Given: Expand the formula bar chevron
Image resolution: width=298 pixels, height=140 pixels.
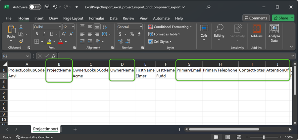Looking at the screenshot, I should pos(293,56).
